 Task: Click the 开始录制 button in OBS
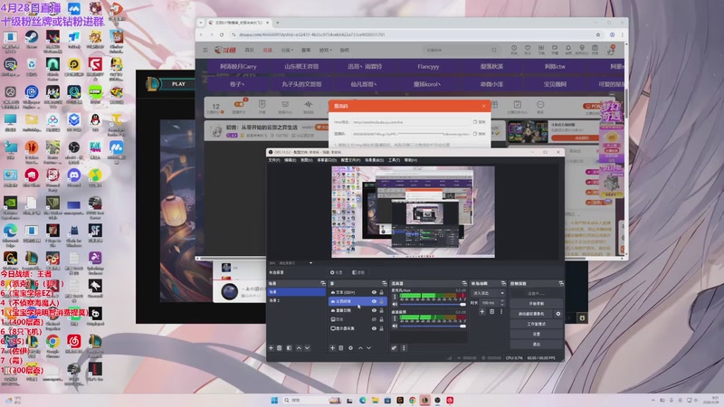pyautogui.click(x=536, y=304)
